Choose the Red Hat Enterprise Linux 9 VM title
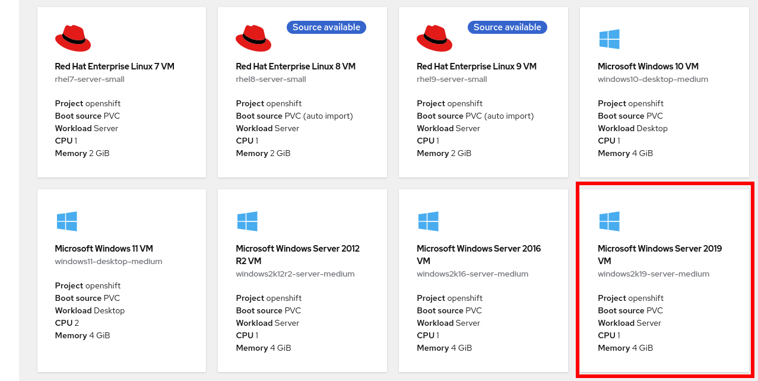758x381 pixels. click(x=477, y=66)
